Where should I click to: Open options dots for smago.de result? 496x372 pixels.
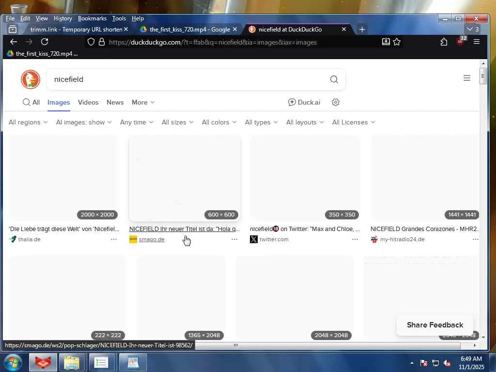(x=234, y=239)
